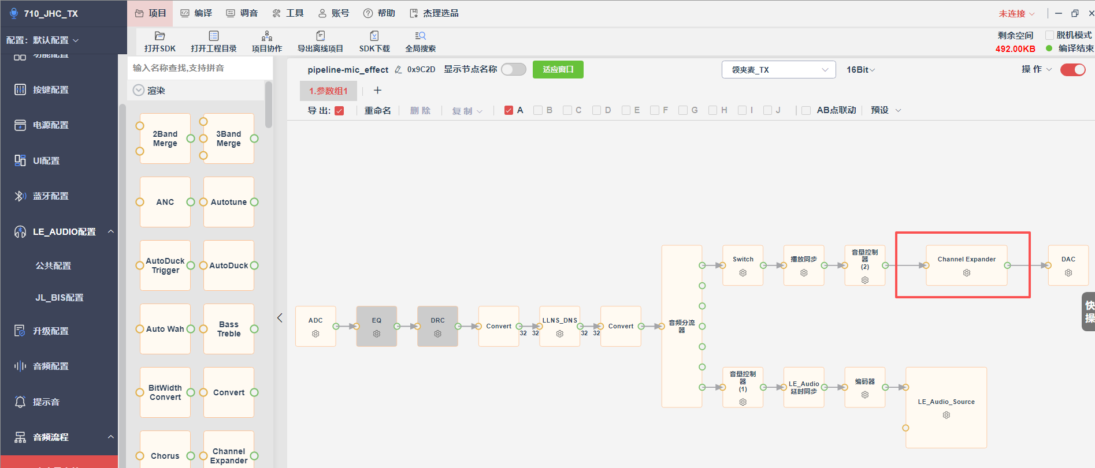
Task: Collapse the module panel with left arrow
Action: pyautogui.click(x=280, y=318)
